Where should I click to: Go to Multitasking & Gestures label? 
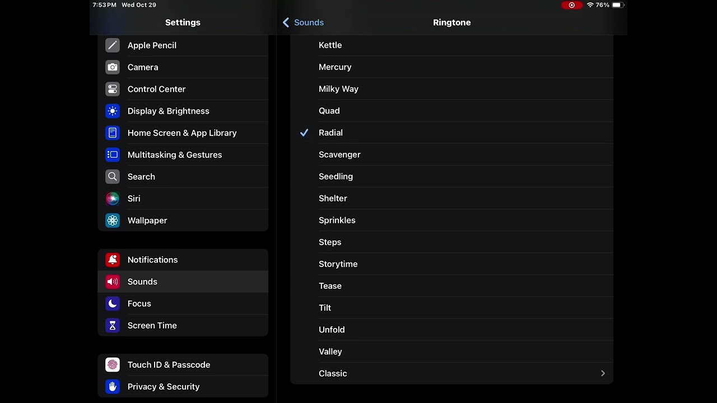175,154
